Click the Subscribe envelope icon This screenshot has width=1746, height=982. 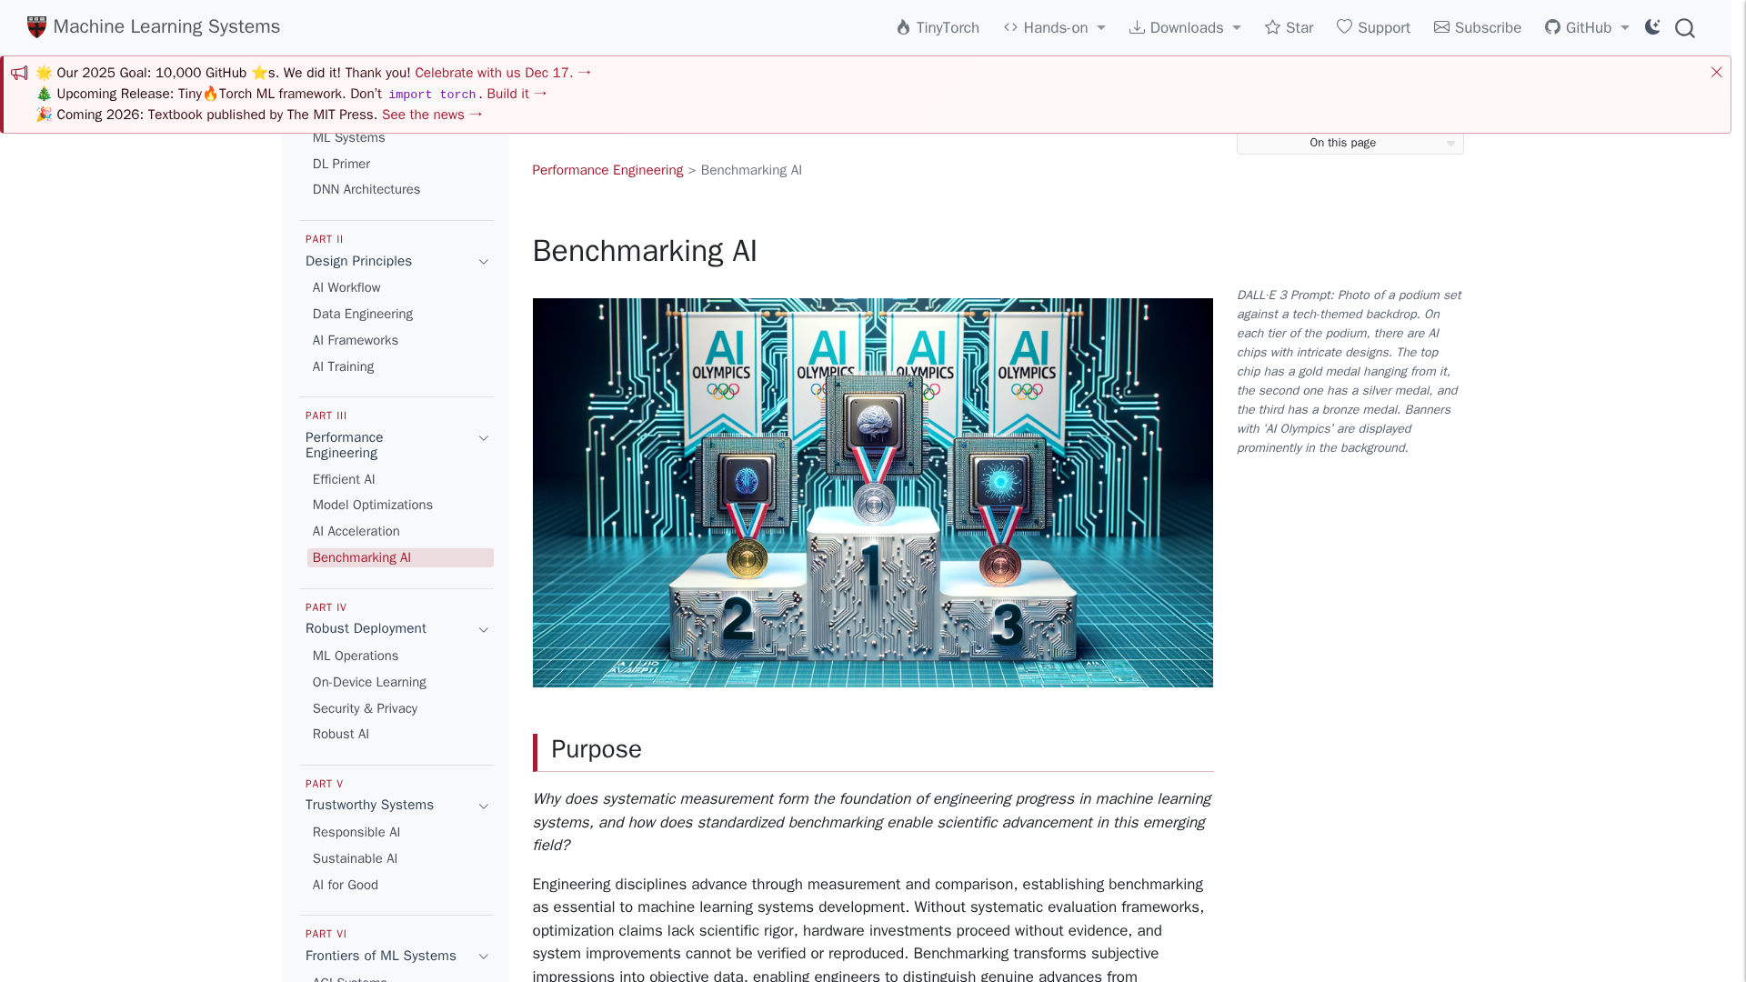coord(1441,27)
